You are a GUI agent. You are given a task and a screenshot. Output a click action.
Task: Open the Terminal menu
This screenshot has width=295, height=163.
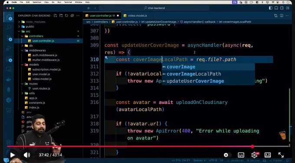click(x=68, y=2)
